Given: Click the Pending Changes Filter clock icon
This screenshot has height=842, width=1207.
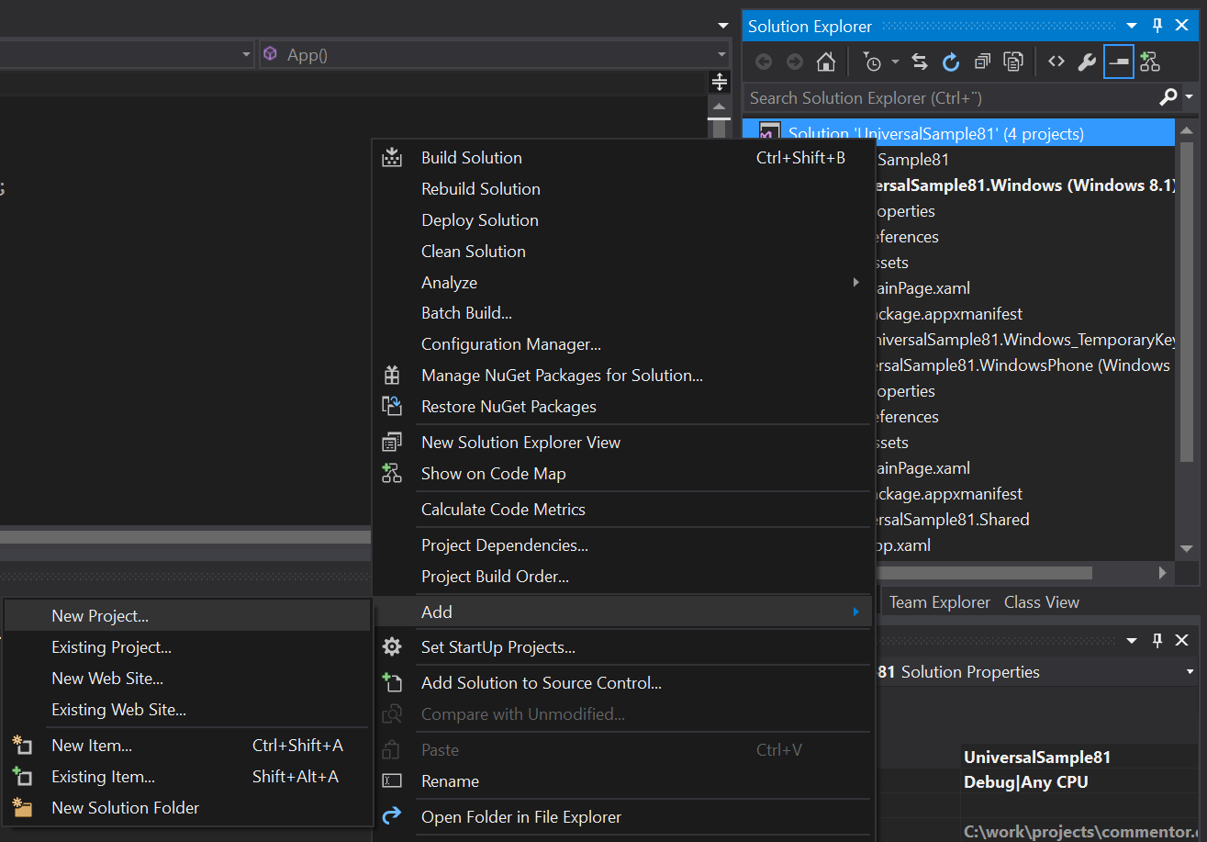Looking at the screenshot, I should (x=872, y=62).
